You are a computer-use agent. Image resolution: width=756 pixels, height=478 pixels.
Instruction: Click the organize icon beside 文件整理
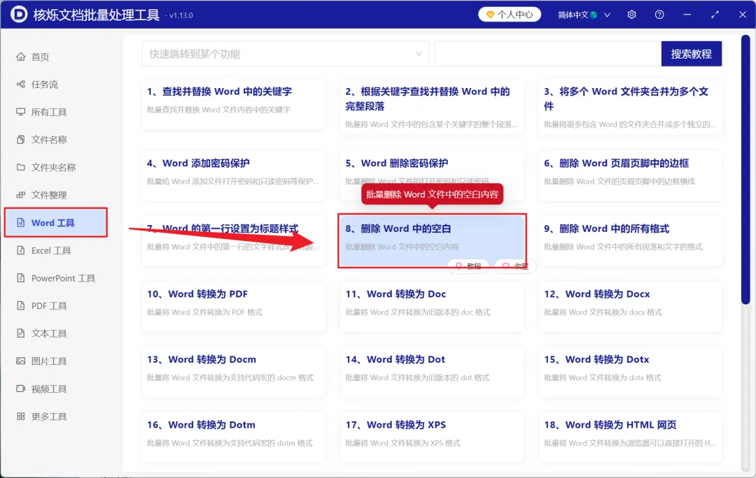click(x=21, y=195)
